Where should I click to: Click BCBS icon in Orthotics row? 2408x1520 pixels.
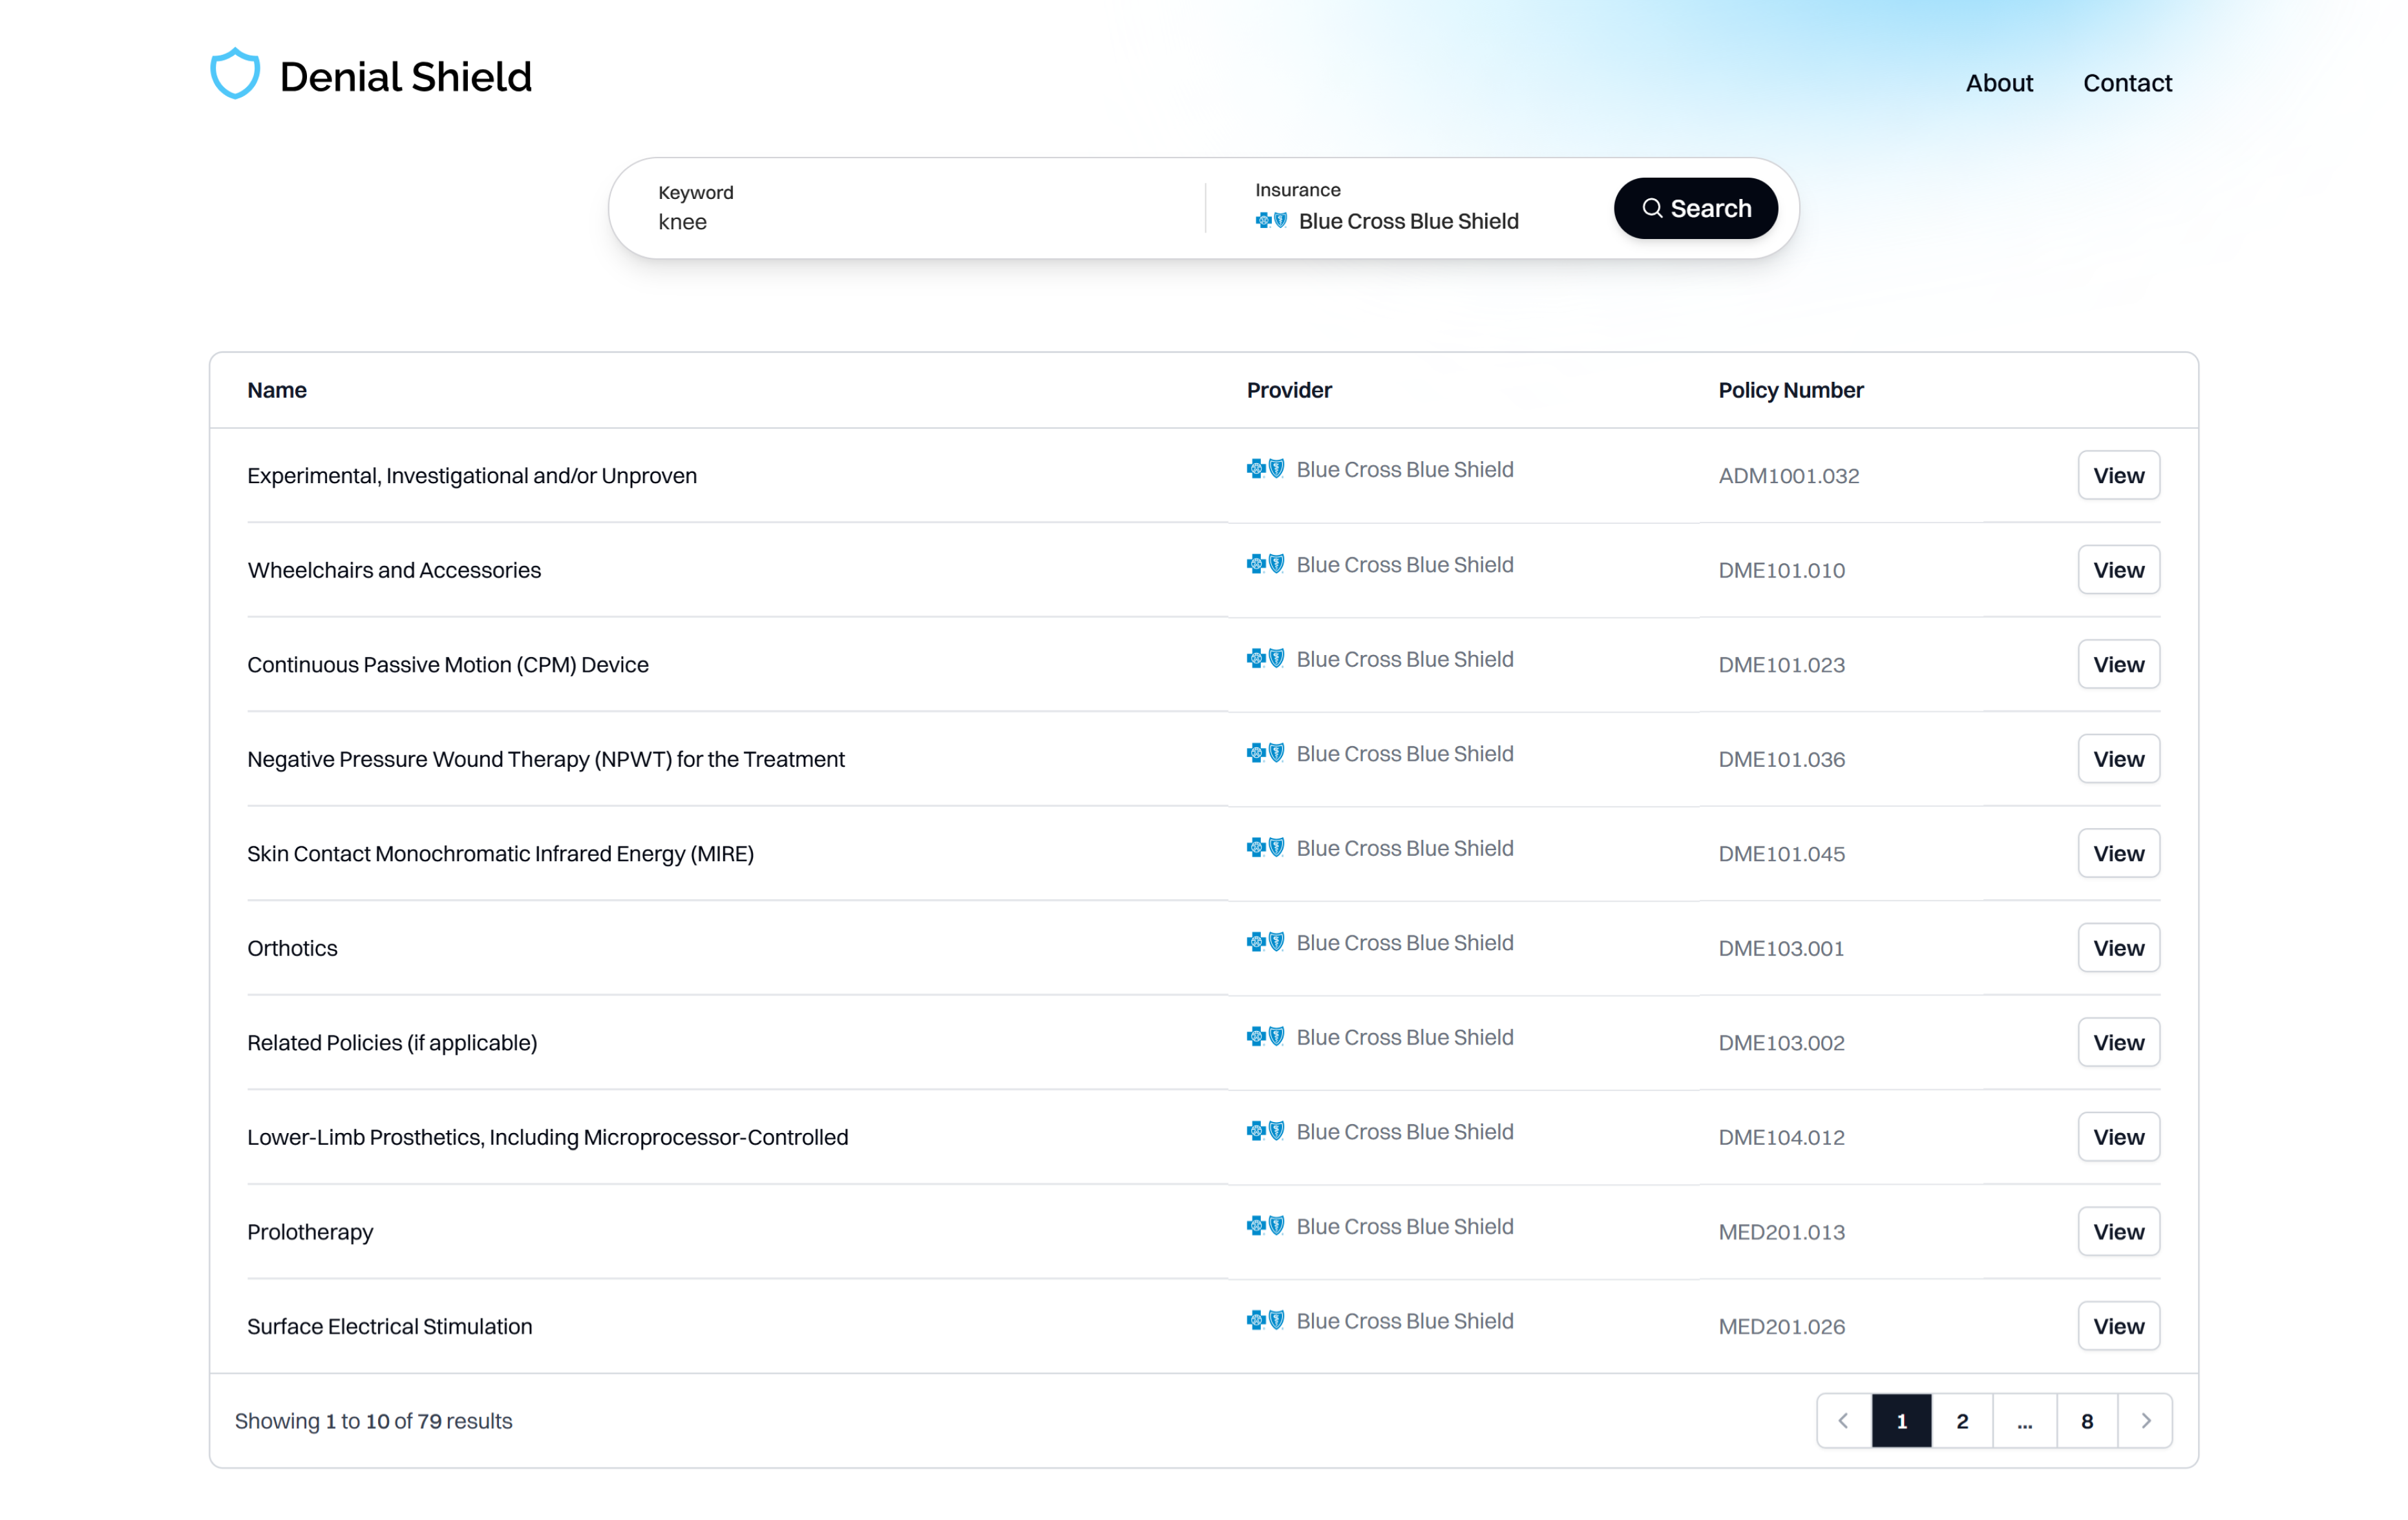tap(1265, 941)
